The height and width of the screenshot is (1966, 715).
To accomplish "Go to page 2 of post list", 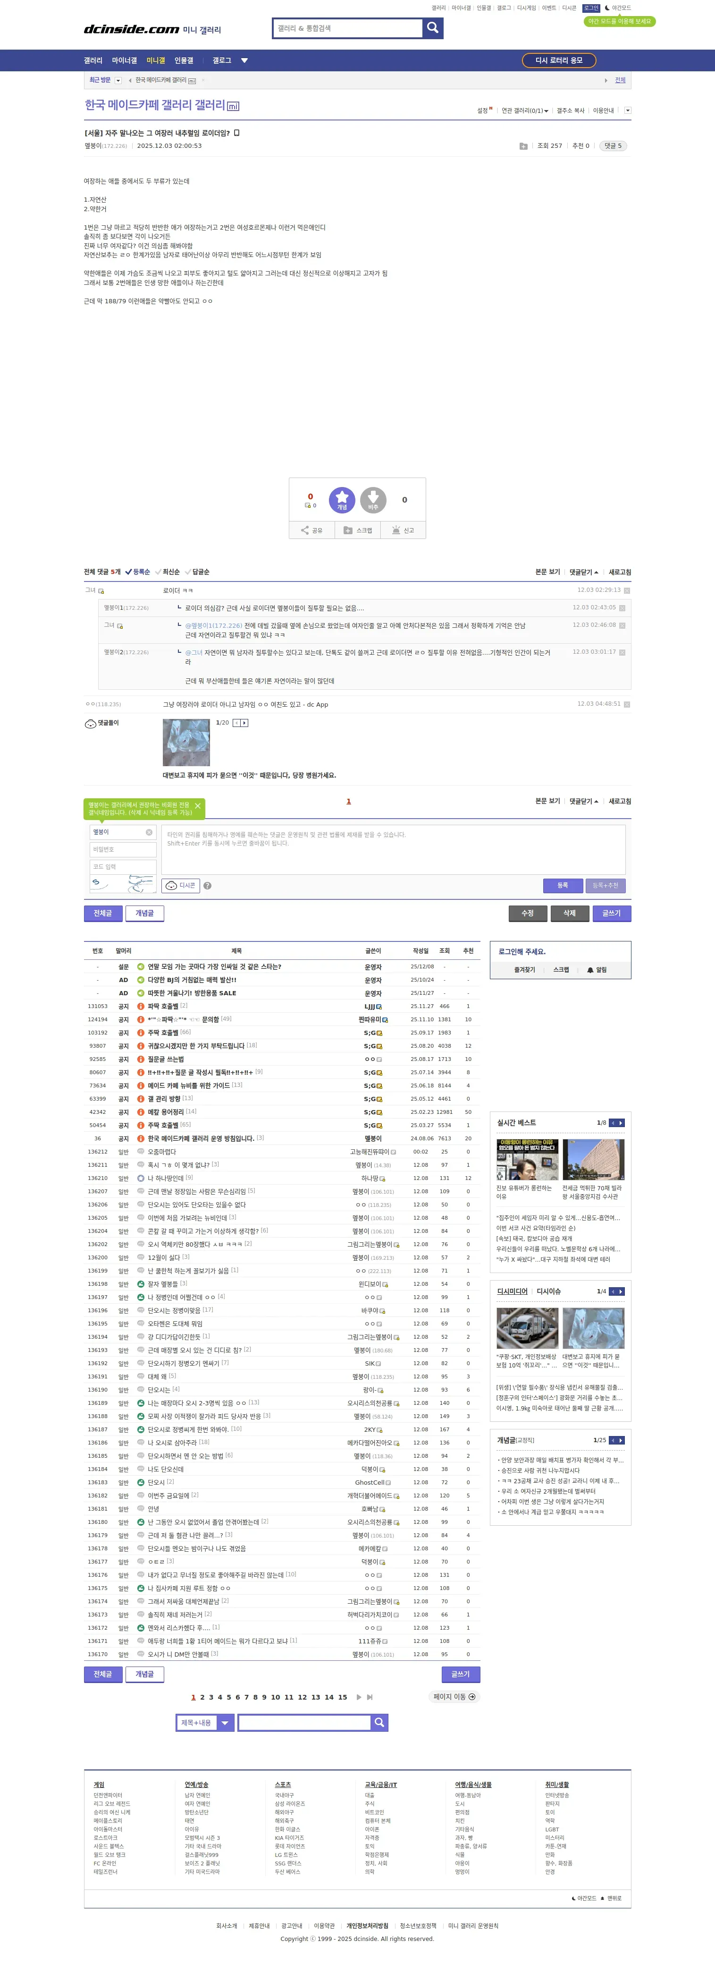I will click(202, 1697).
